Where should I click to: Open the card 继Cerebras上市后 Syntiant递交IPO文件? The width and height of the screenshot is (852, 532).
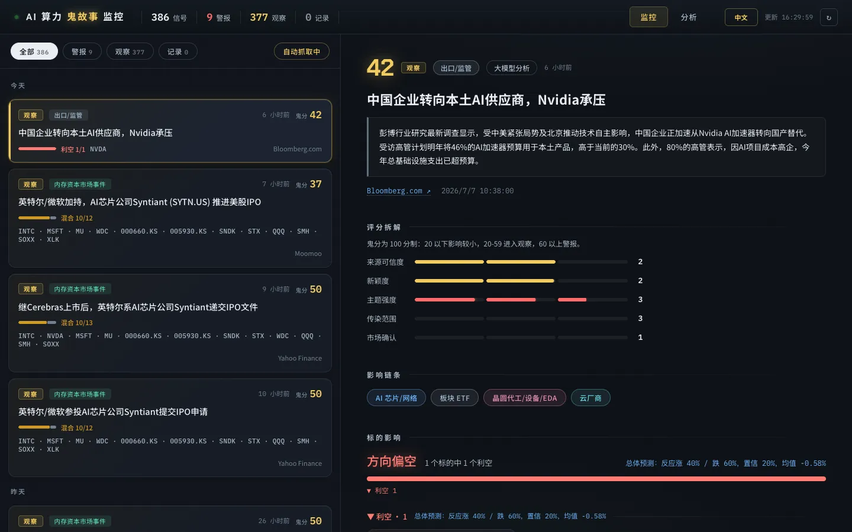[x=170, y=323]
